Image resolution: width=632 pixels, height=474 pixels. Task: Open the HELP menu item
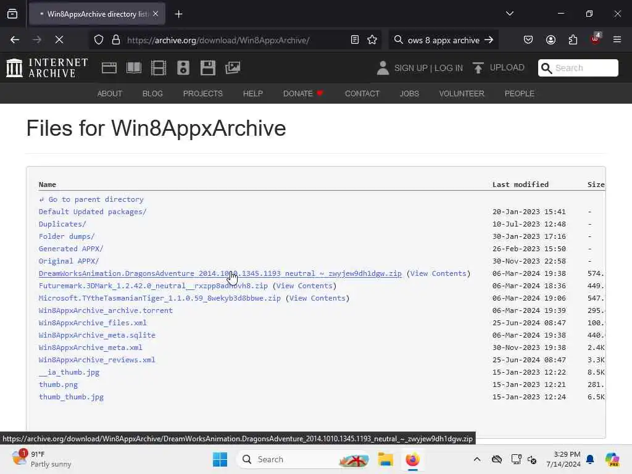[252, 94]
